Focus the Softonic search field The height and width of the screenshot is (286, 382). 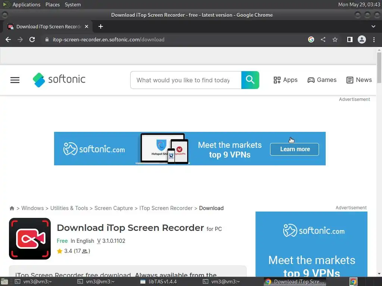coord(186,80)
